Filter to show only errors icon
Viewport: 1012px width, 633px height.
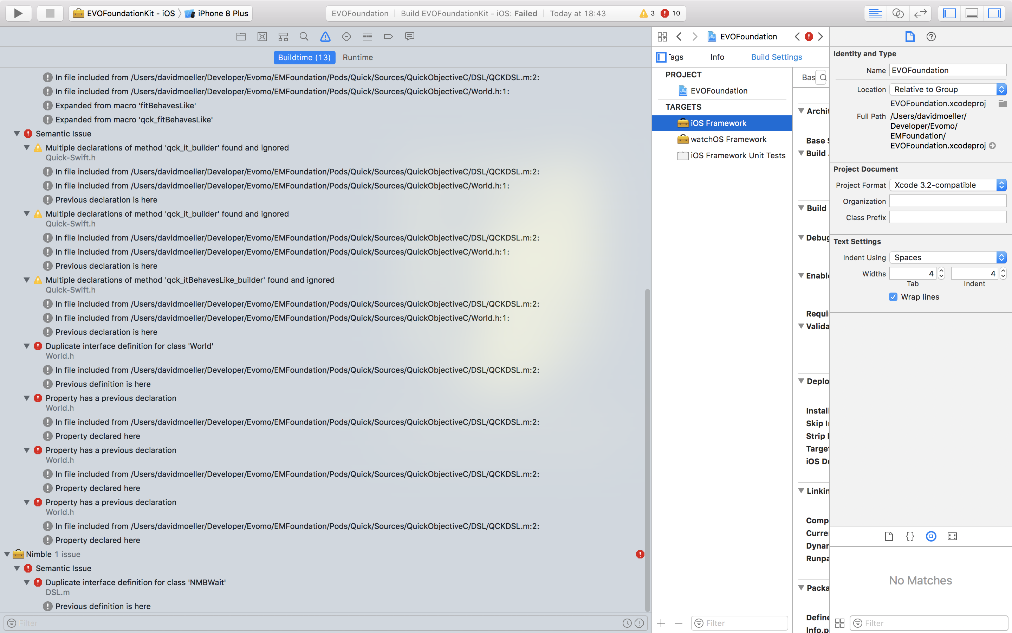pos(640,623)
